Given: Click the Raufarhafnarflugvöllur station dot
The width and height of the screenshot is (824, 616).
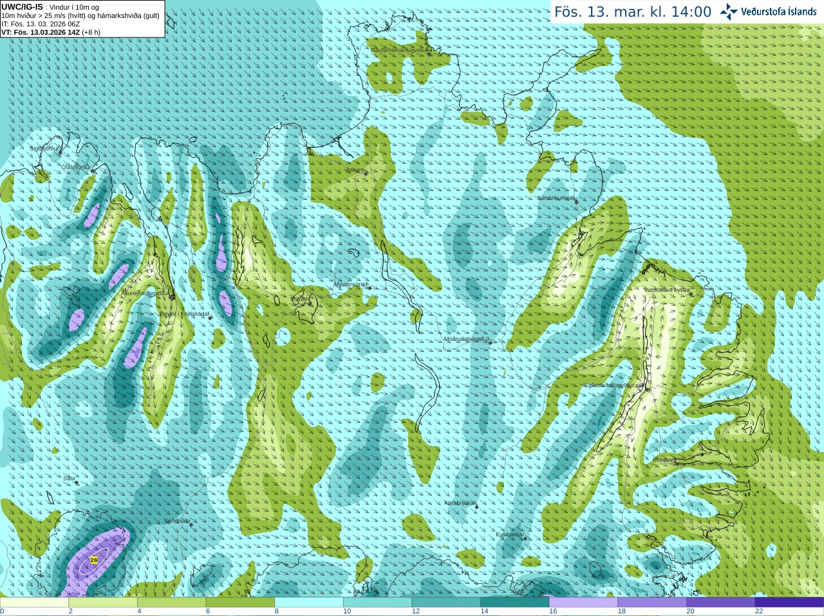Looking at the screenshot, I should tap(430, 54).
